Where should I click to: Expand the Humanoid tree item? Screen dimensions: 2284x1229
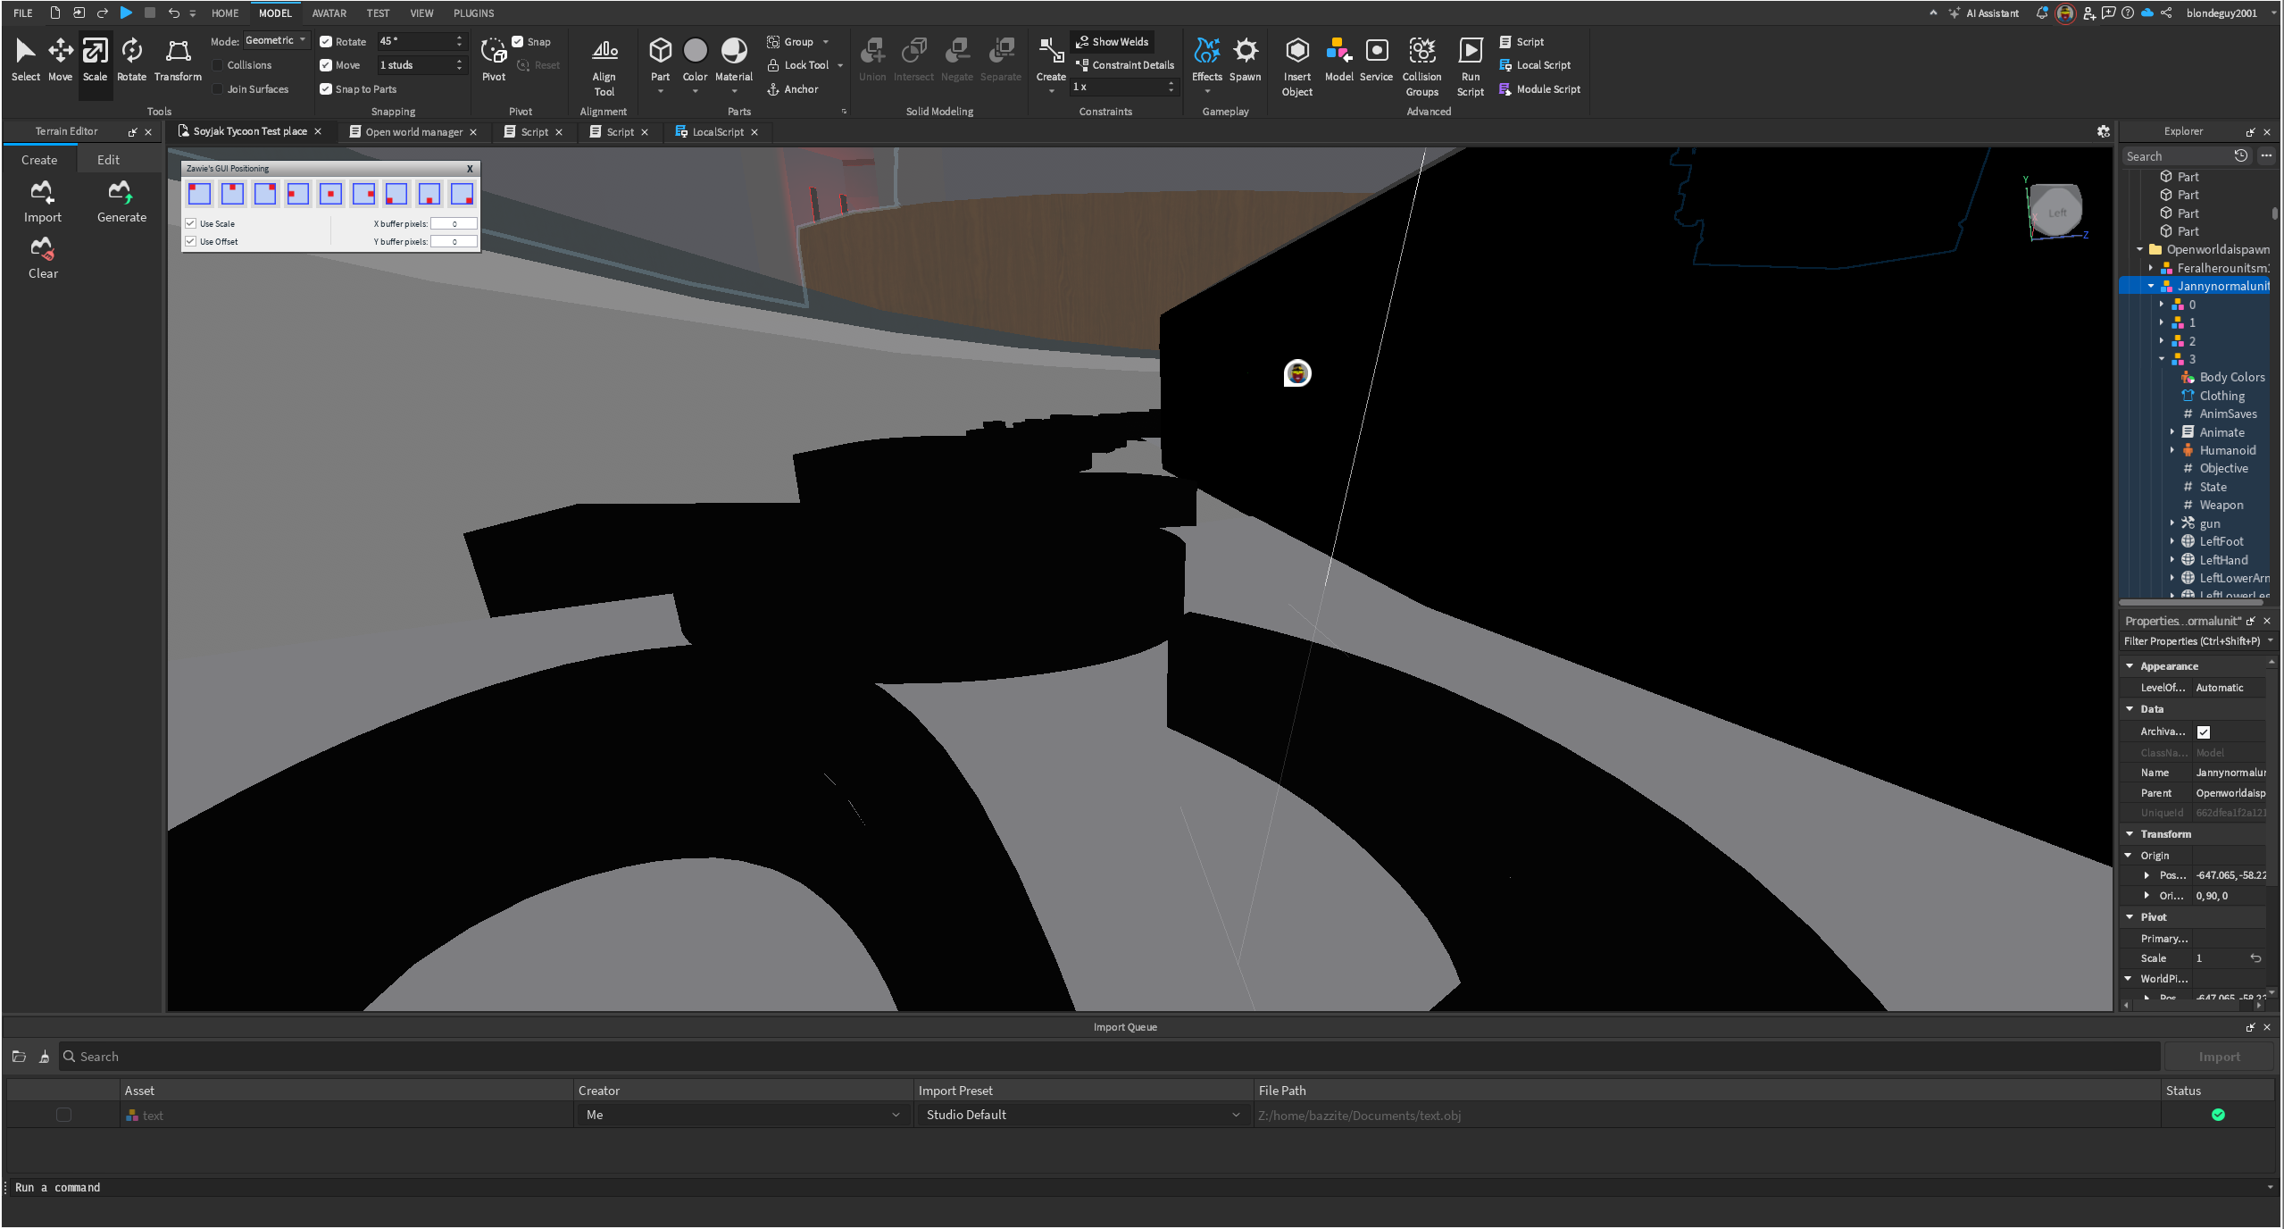pos(2172,450)
